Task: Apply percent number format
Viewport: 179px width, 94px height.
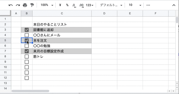Action: (x=67, y=5)
